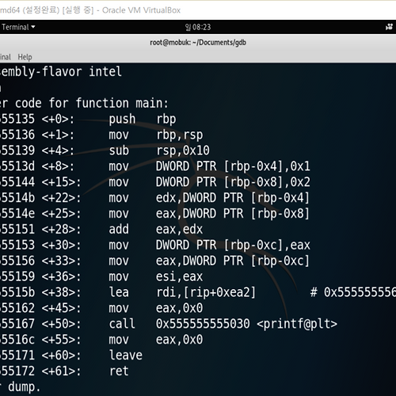Click the VirtualBox window title bar text
Image resolution: width=396 pixels, height=396 pixels.
coord(90,10)
